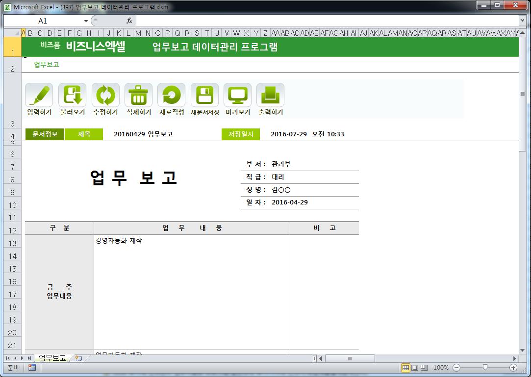Click the 업 무 보 고 document title
Image resolution: width=531 pixels, height=377 pixels.
click(134, 178)
